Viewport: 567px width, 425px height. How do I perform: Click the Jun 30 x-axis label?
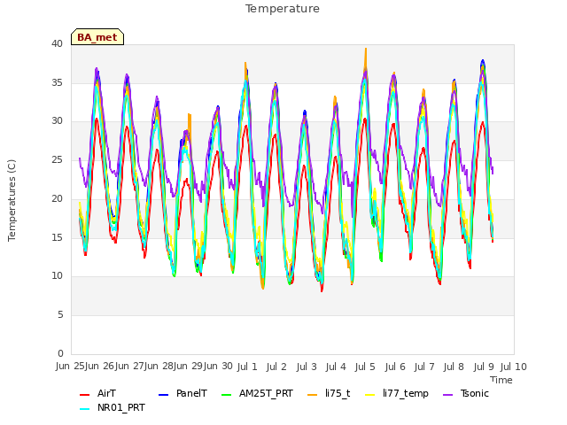(x=218, y=367)
